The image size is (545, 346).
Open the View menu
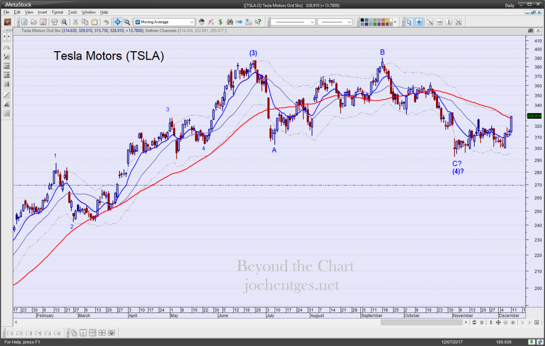(x=29, y=12)
